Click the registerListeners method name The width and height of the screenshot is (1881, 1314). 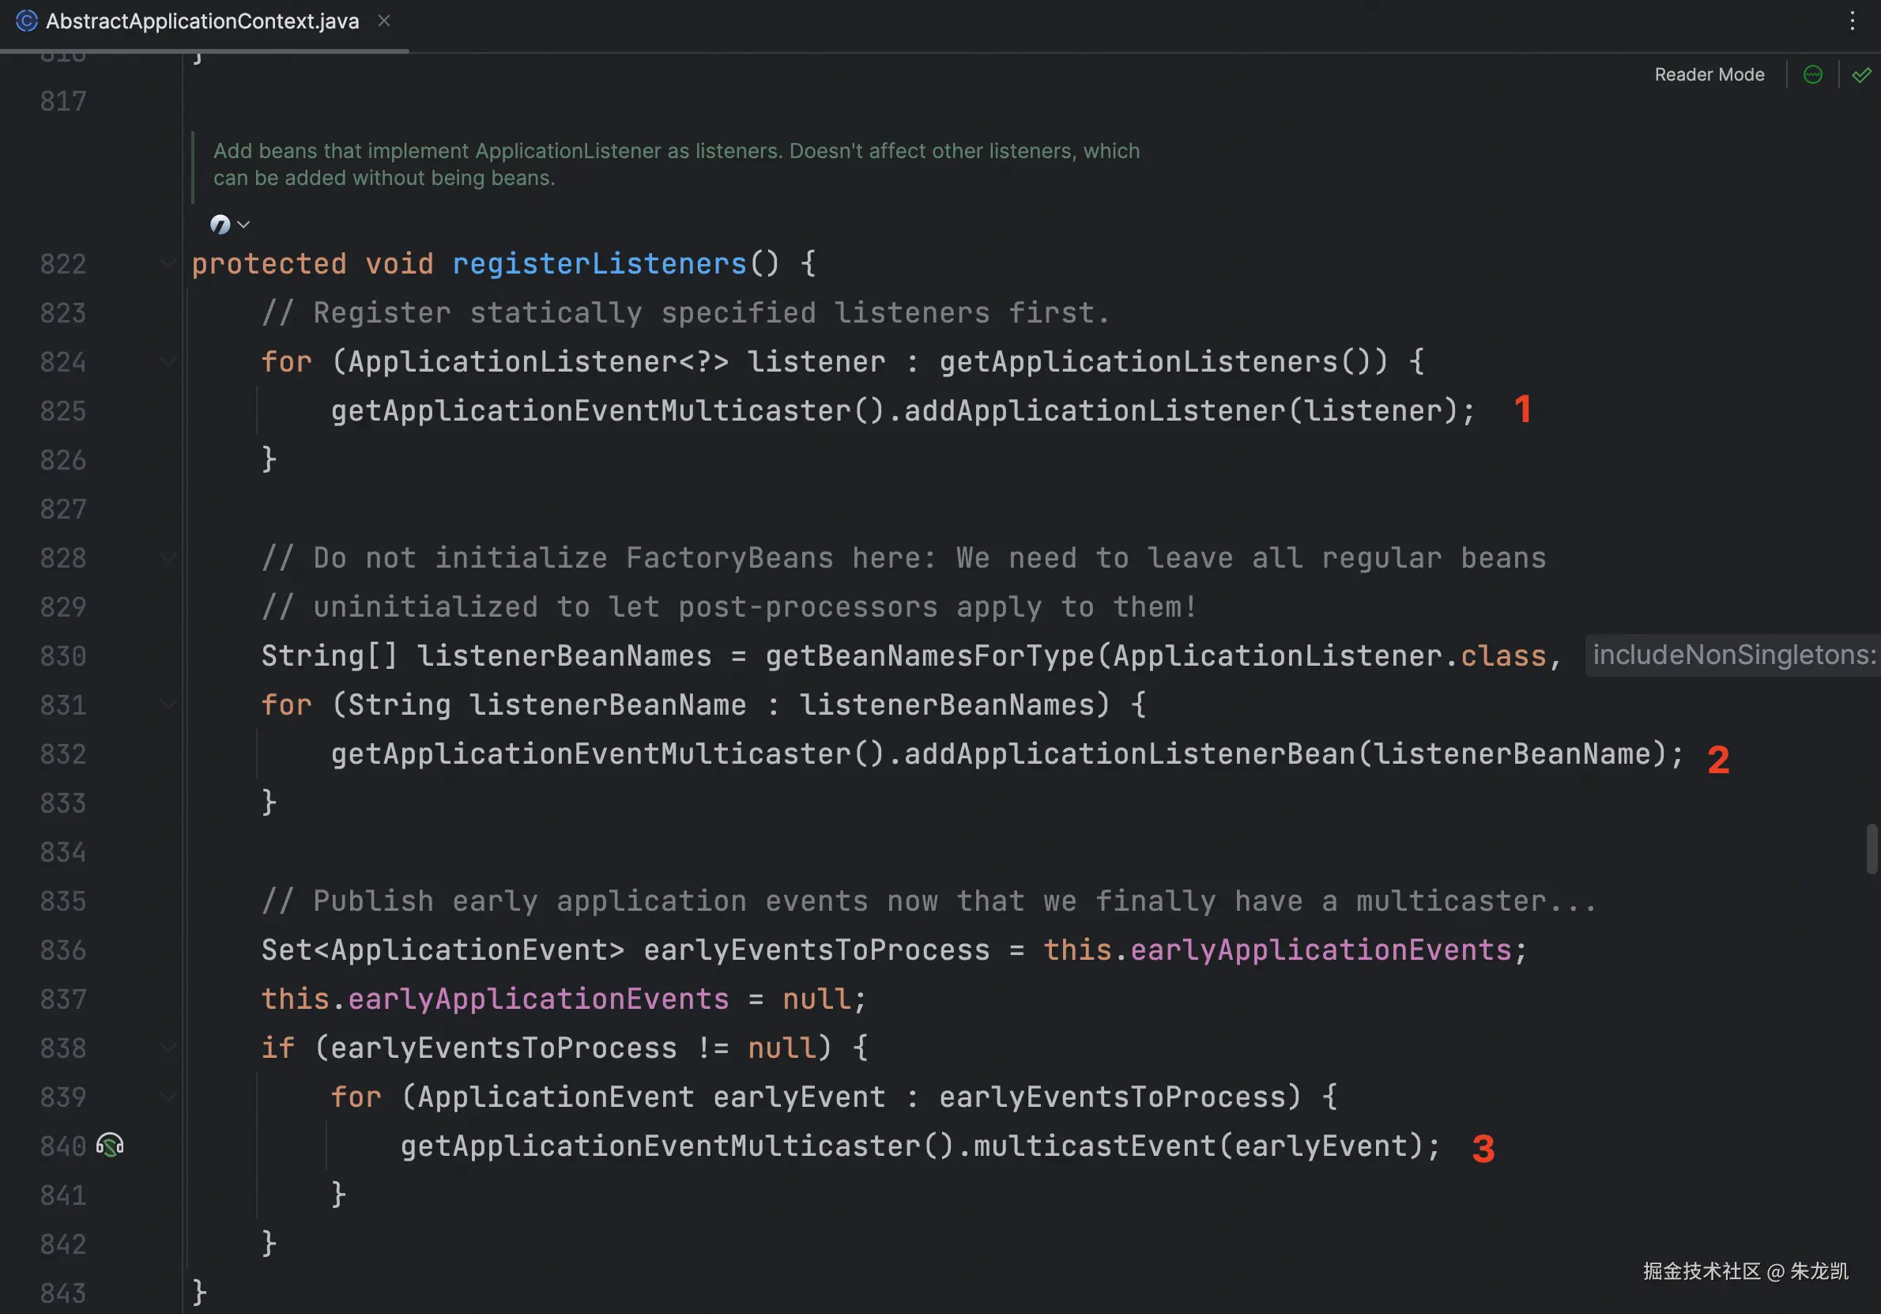tap(599, 264)
